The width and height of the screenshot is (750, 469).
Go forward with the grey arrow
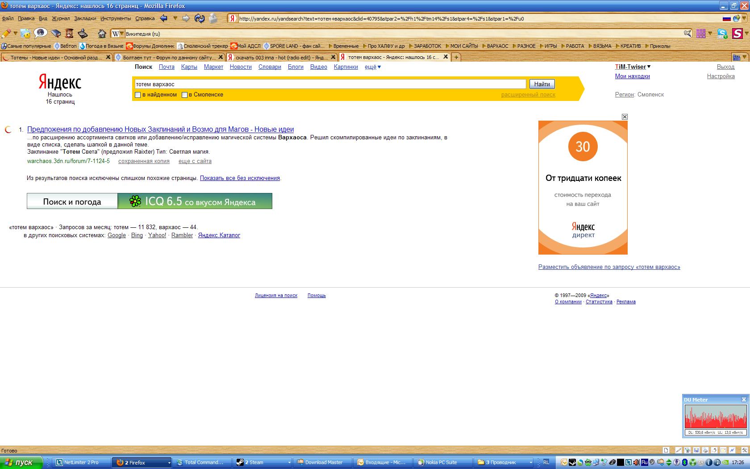click(186, 18)
